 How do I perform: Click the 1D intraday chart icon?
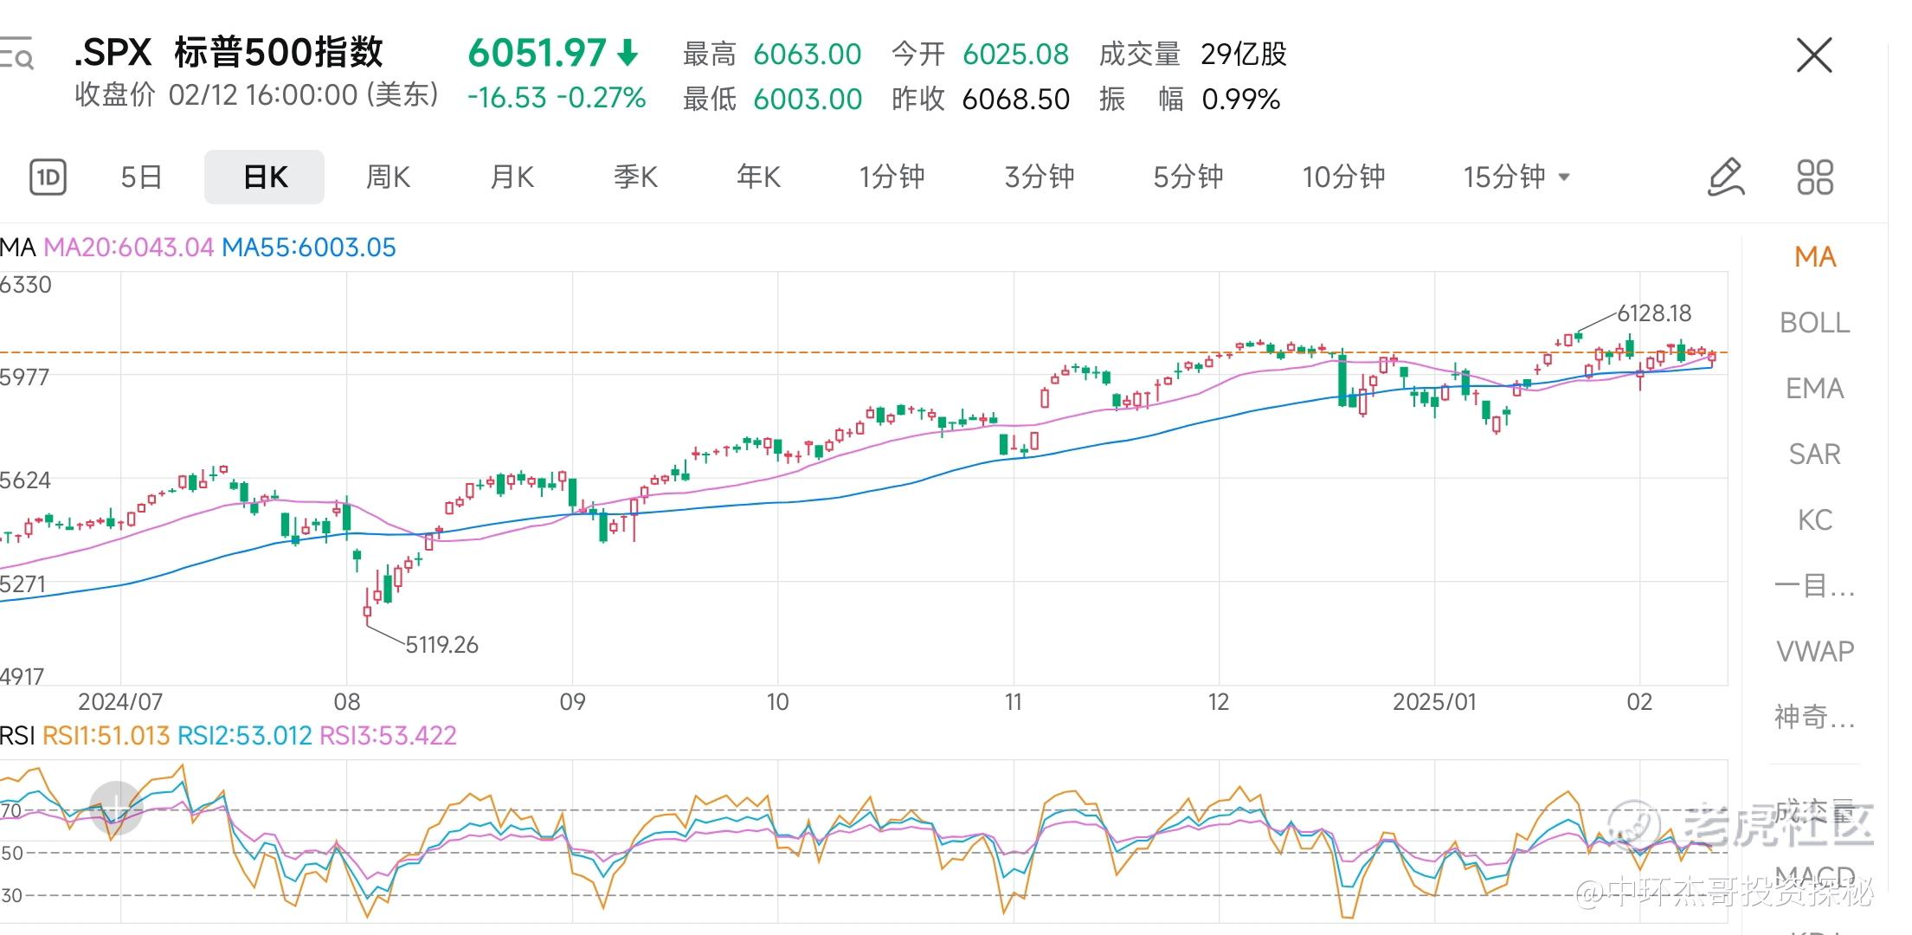coord(48,177)
